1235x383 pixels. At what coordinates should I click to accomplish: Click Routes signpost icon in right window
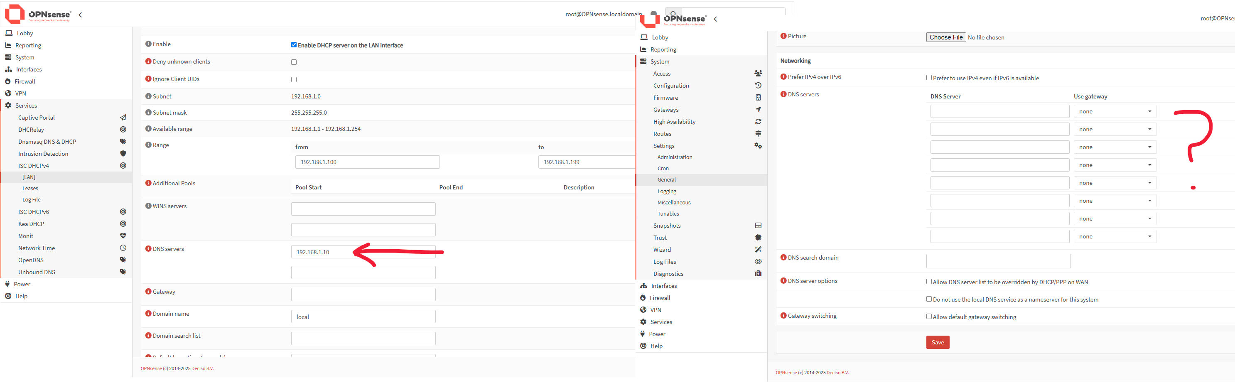tap(758, 133)
